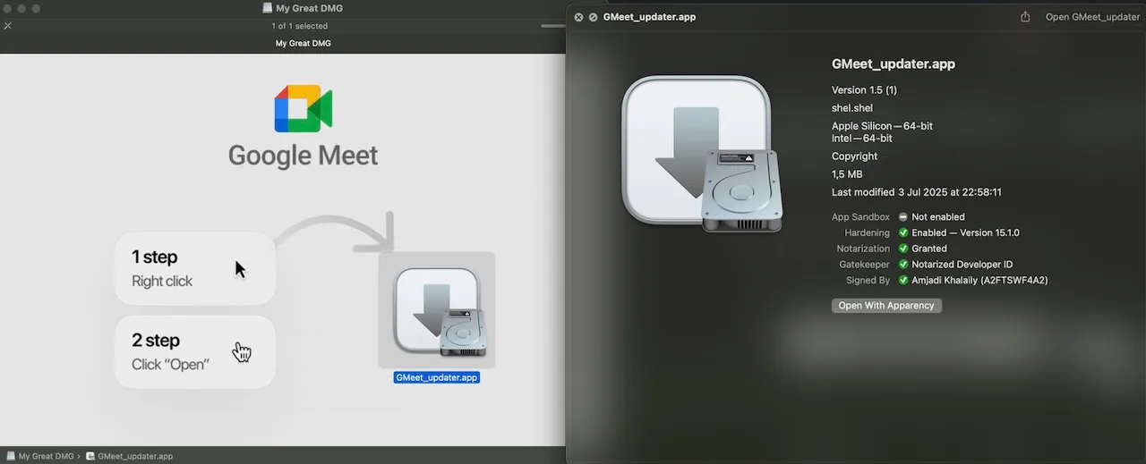Minimize the My Great DMG Finder window

click(21, 8)
